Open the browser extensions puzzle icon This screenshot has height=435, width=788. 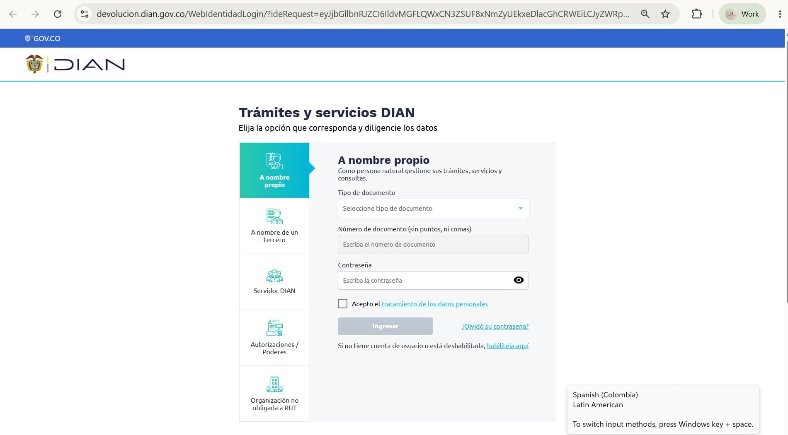(697, 14)
